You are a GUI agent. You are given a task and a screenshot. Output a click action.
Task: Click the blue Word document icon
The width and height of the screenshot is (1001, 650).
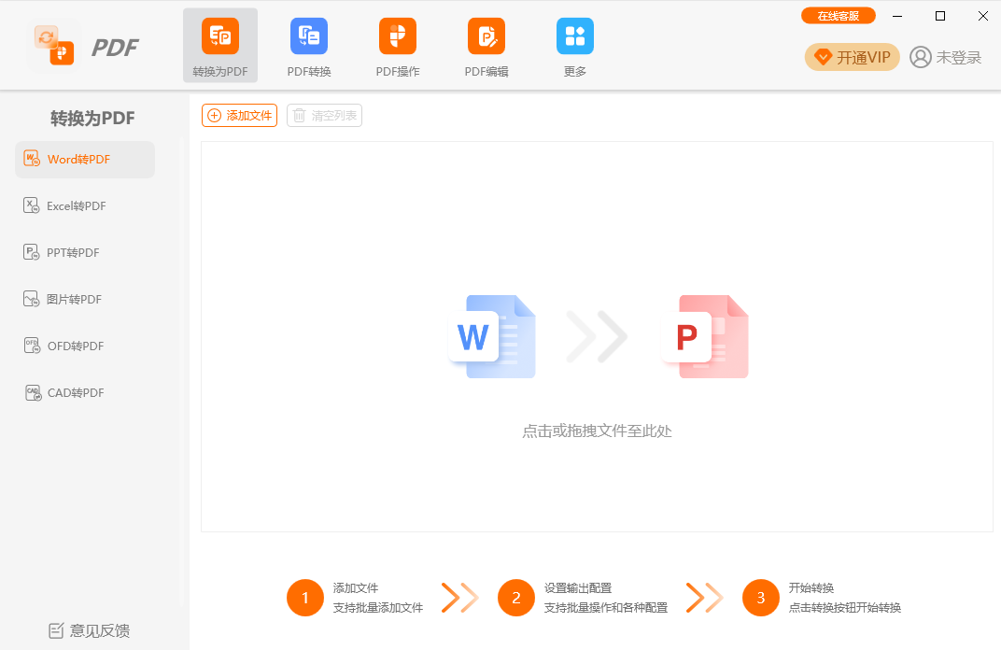pos(493,337)
